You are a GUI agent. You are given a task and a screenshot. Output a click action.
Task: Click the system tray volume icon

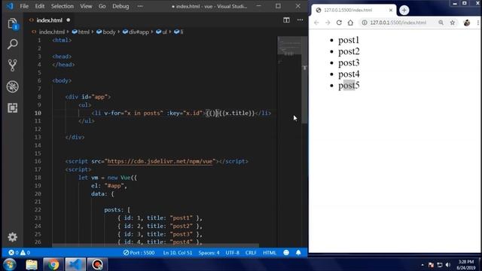[x=448, y=264]
